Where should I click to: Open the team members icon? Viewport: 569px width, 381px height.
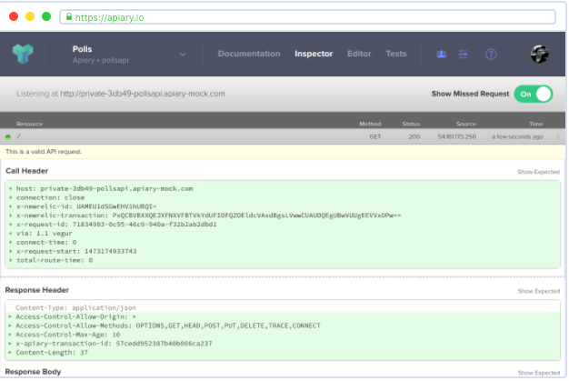[x=441, y=54]
